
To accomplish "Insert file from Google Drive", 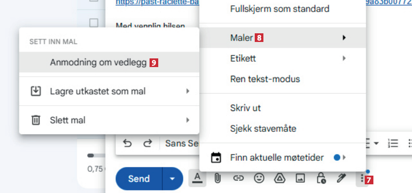I will [x=279, y=179].
